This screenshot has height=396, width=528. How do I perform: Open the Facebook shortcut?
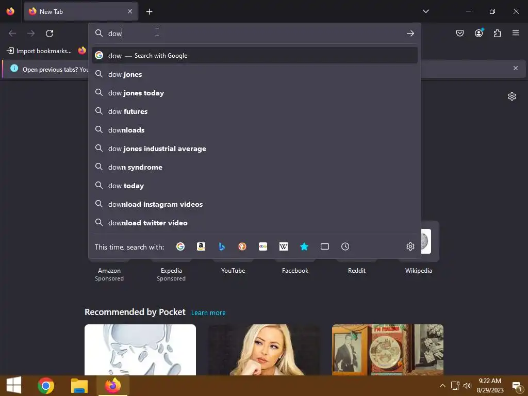click(295, 270)
